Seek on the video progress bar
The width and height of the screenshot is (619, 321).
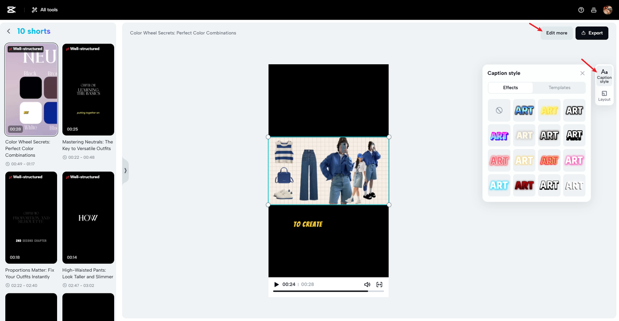[x=328, y=291]
